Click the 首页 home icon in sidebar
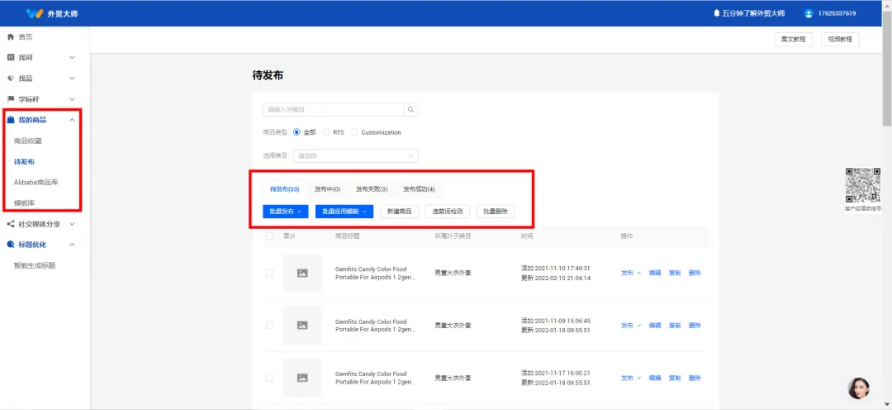The width and height of the screenshot is (892, 410). (x=10, y=37)
